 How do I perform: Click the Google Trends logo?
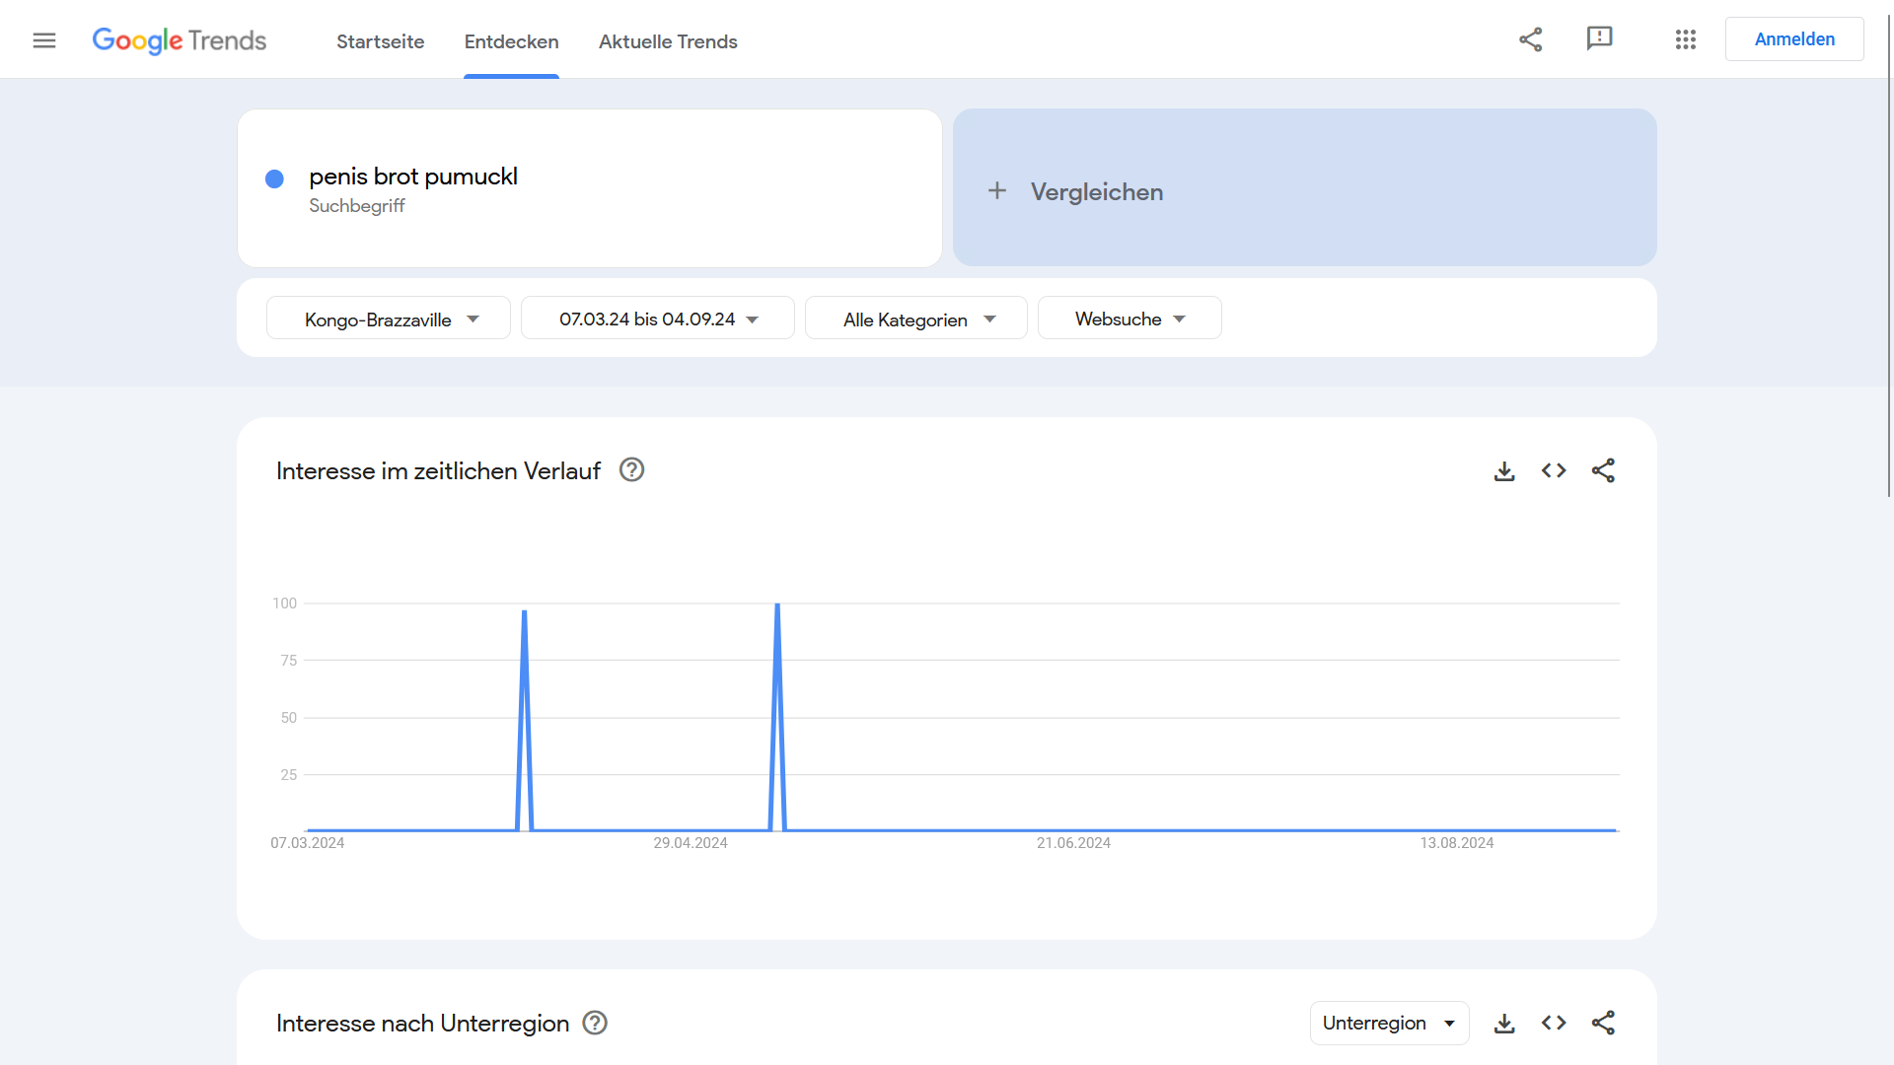180,40
